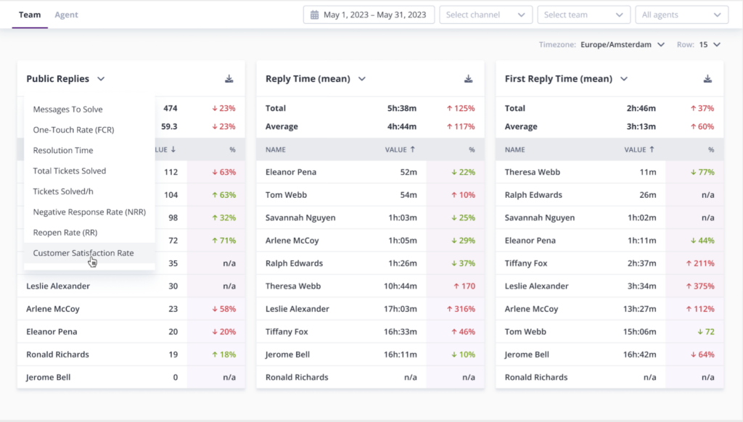Click Arlene McCoy in Public Replies table
The height and width of the screenshot is (422, 743).
coord(52,308)
